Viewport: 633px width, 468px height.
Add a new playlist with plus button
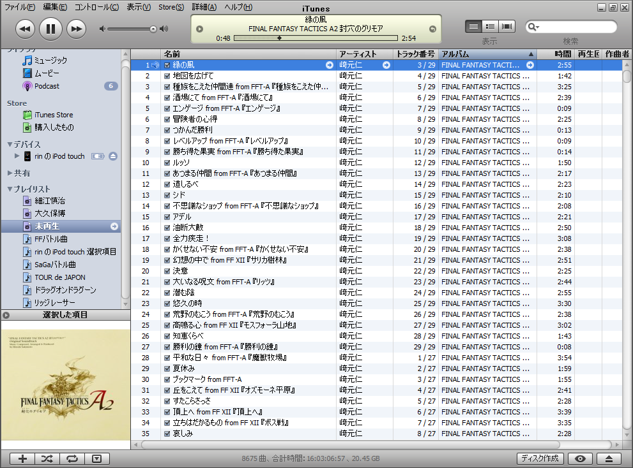22,458
